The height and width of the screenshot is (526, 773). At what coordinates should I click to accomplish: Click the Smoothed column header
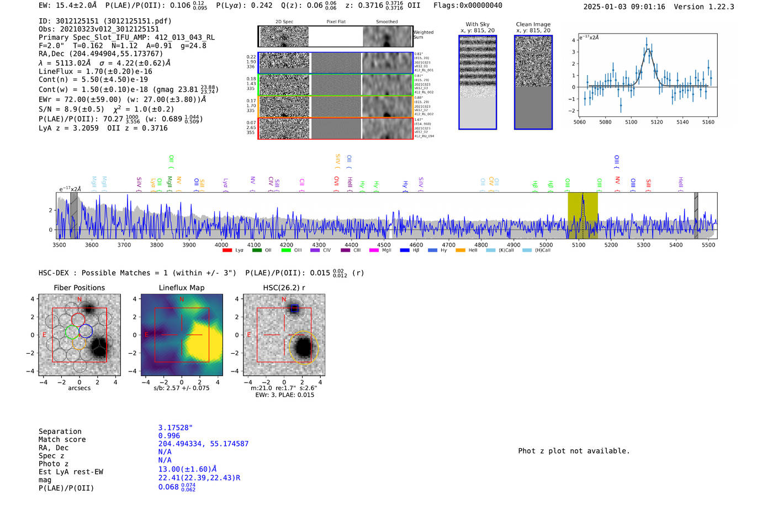[x=387, y=22]
